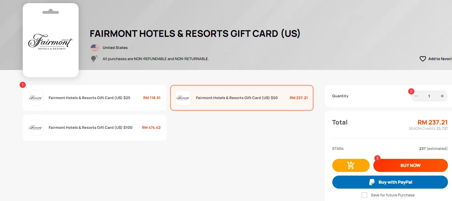This screenshot has height=201, width=452.
Task: Enable Save for future Purchase
Action: point(364,195)
